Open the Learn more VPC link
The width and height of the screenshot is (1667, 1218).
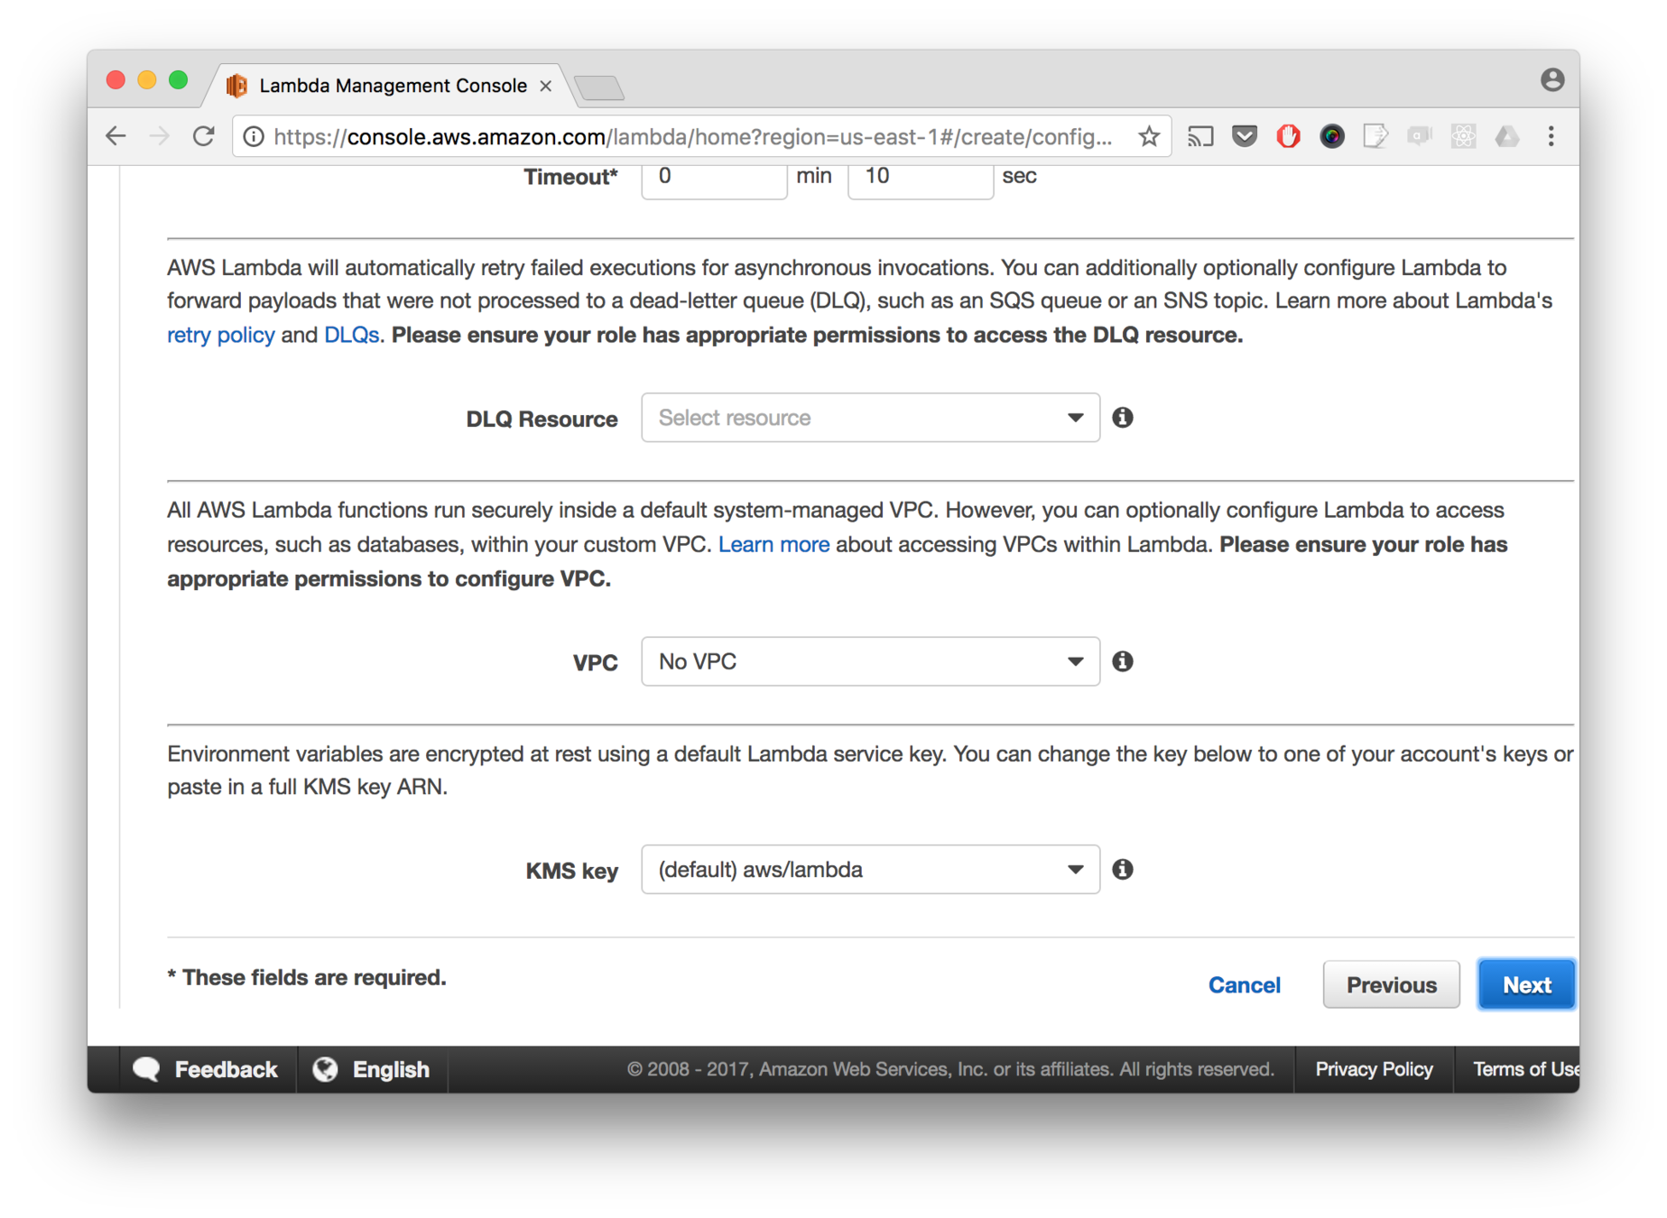tap(773, 544)
